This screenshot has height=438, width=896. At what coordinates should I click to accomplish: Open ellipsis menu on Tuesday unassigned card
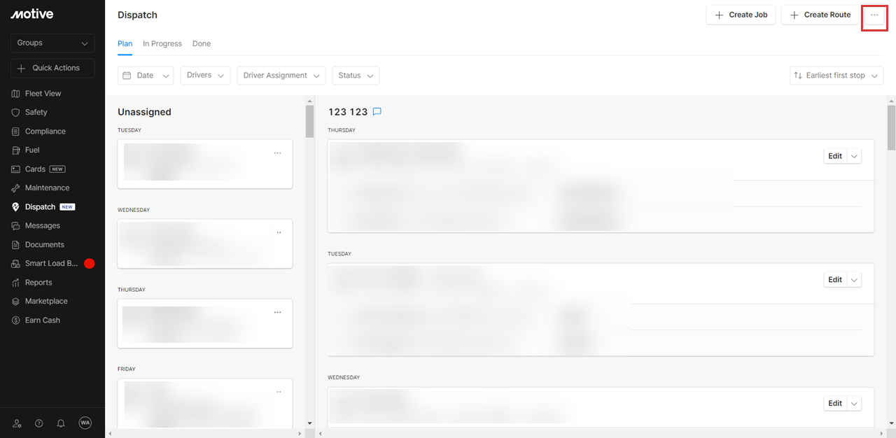pos(277,153)
